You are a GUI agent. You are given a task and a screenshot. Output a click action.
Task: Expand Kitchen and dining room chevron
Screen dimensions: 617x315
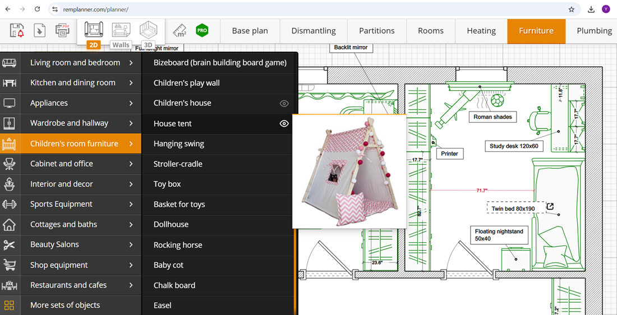point(131,83)
